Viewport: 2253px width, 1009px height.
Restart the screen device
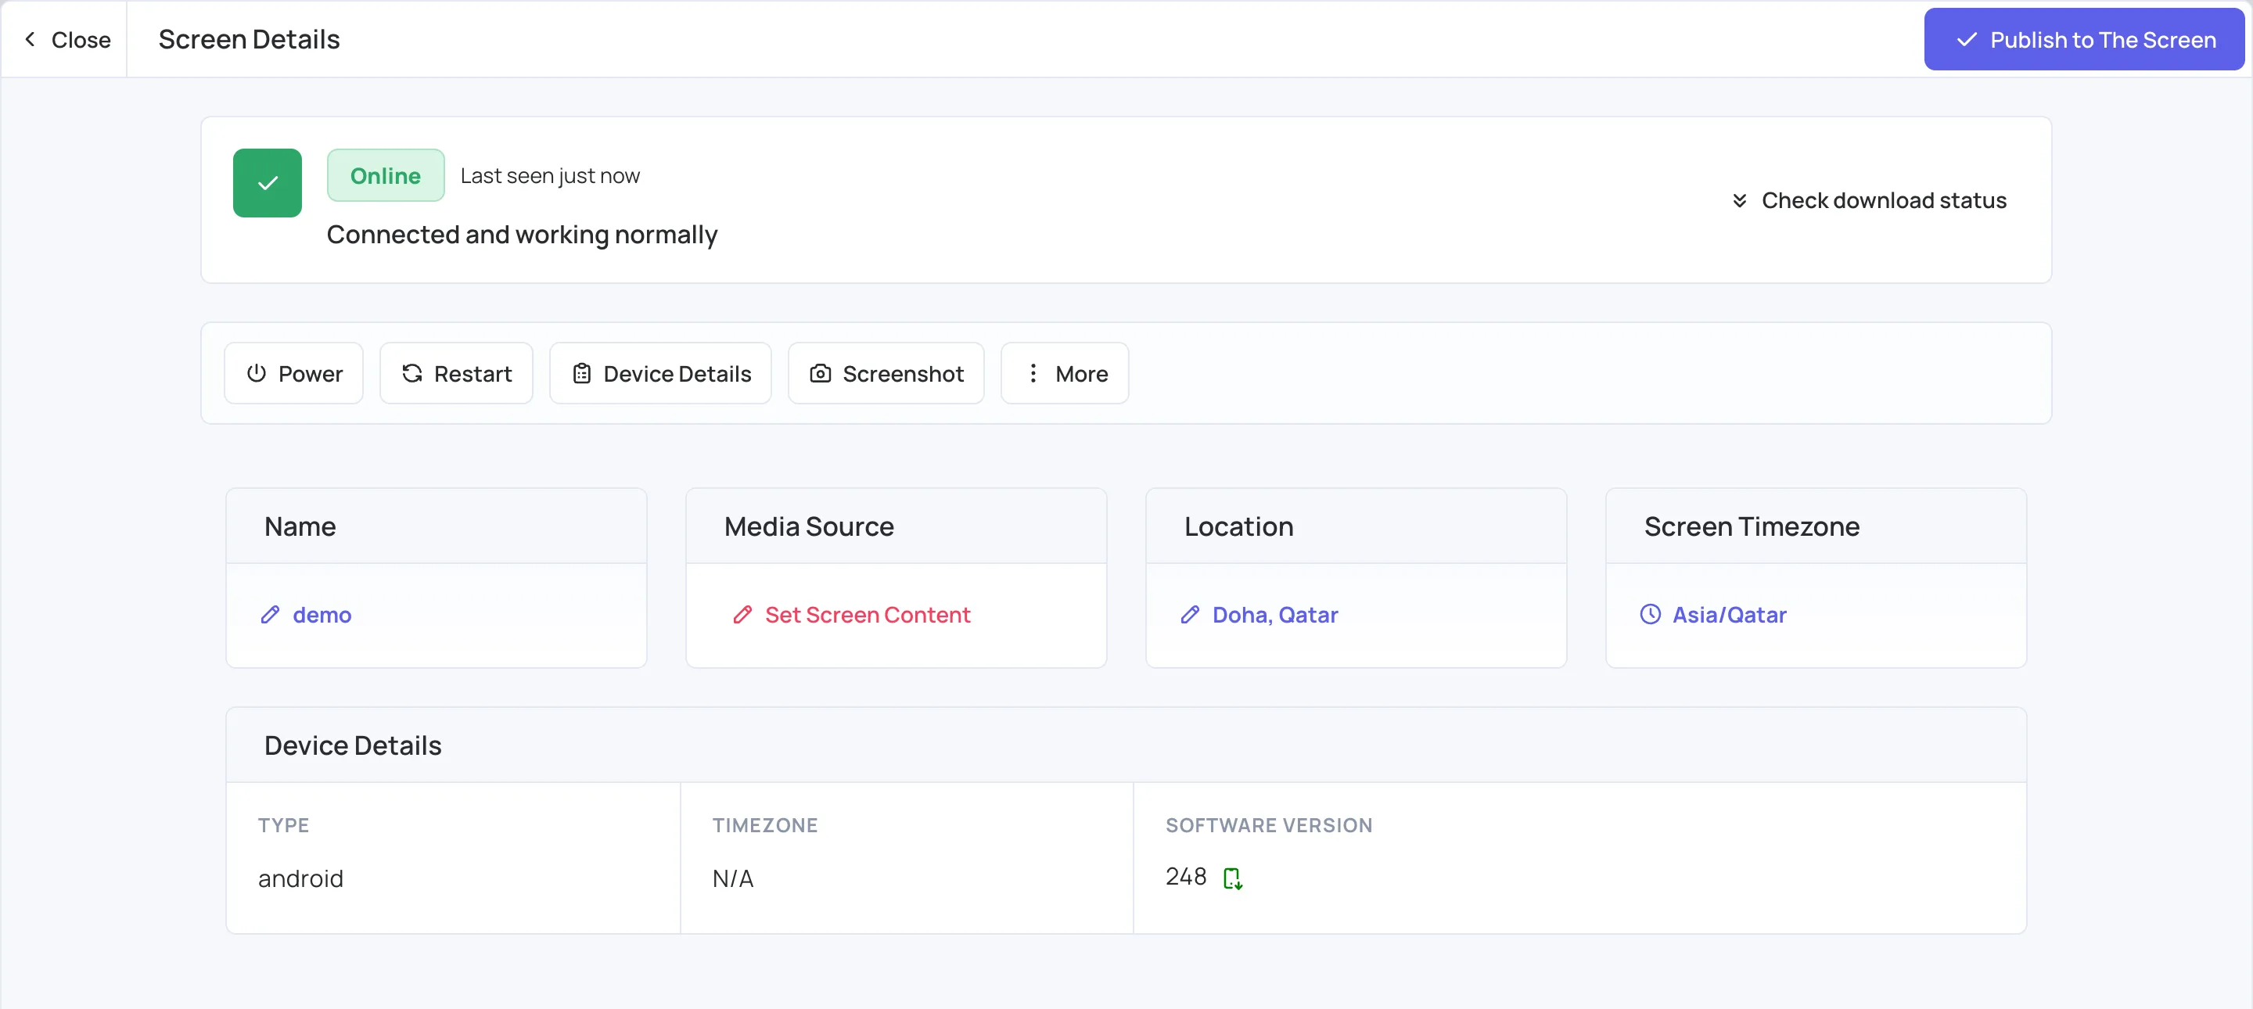pos(455,373)
